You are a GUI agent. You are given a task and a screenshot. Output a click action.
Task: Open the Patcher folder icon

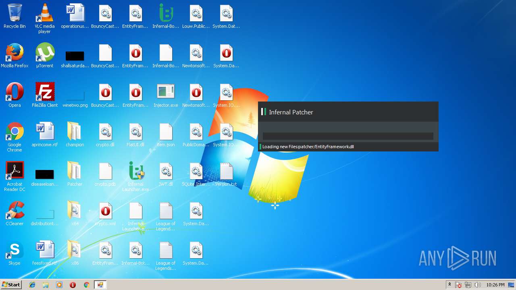(75, 174)
